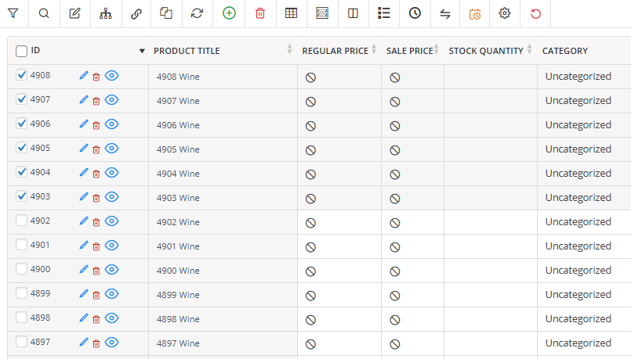Click the refresh arrows icon
Viewport: 631px width, 359px height.
(197, 13)
